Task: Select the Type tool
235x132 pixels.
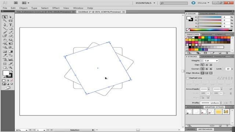Action: [10, 25]
